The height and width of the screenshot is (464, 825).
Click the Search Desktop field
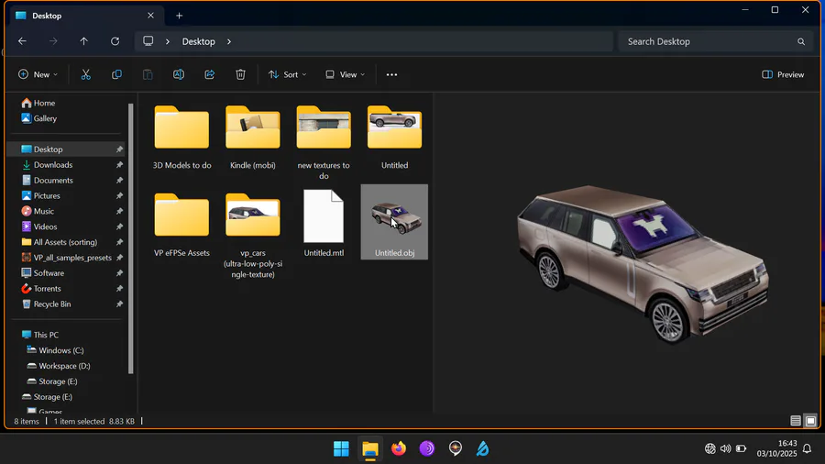pos(714,41)
